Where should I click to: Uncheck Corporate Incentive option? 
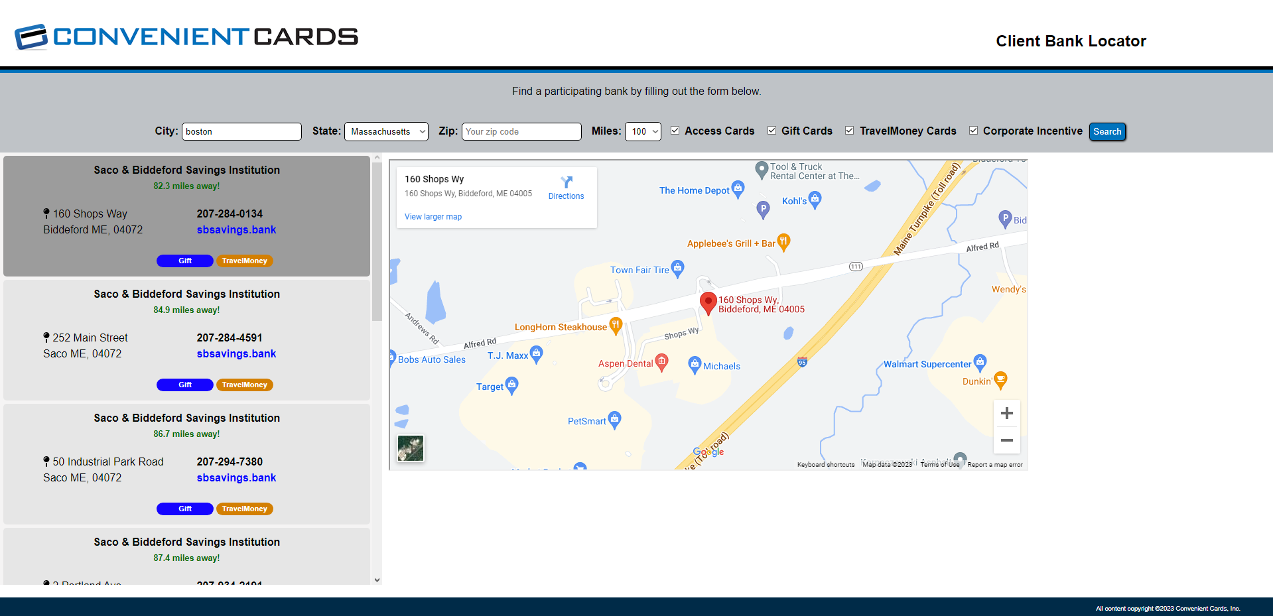[x=973, y=130]
